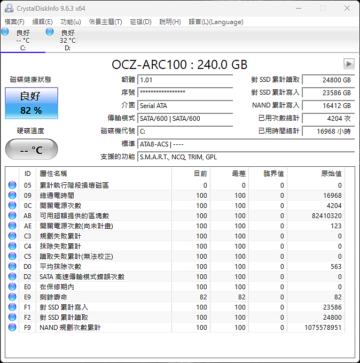The height and width of the screenshot is (363, 360).
Task: Click status circle of attribute D0 row
Action: pos(12,266)
